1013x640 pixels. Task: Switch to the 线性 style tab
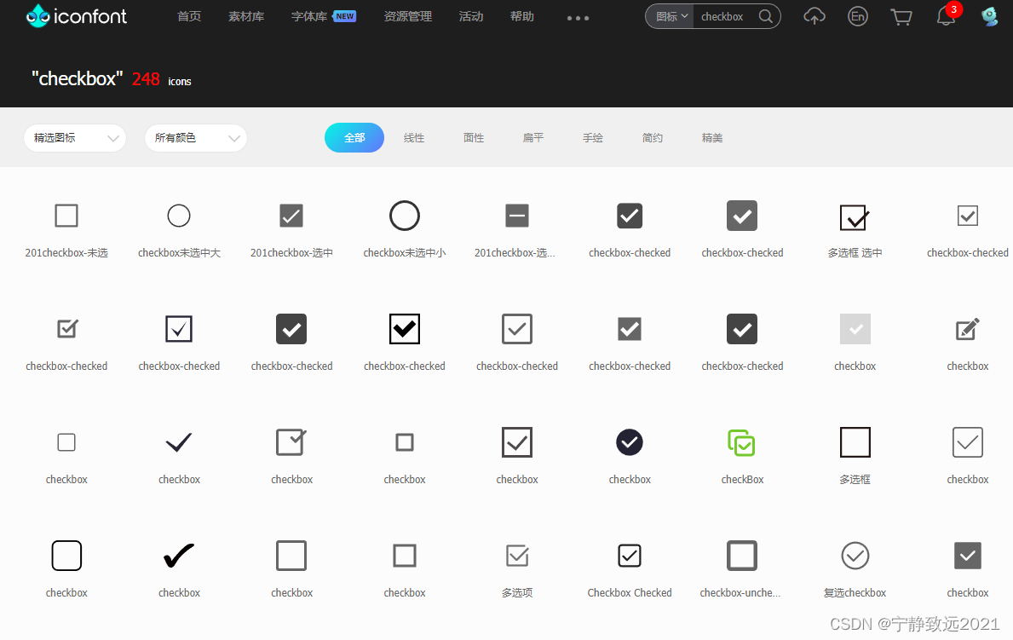click(414, 137)
